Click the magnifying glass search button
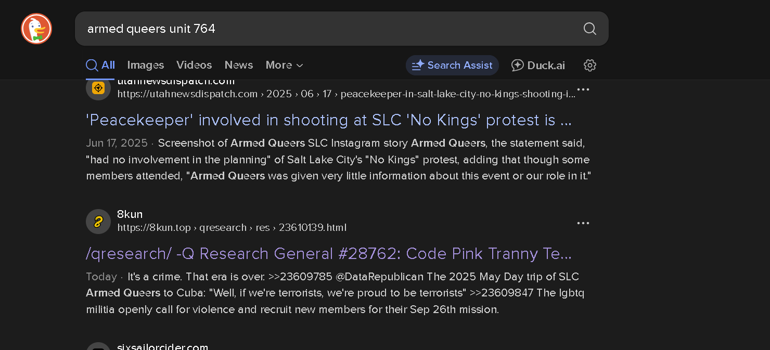 pyautogui.click(x=589, y=29)
